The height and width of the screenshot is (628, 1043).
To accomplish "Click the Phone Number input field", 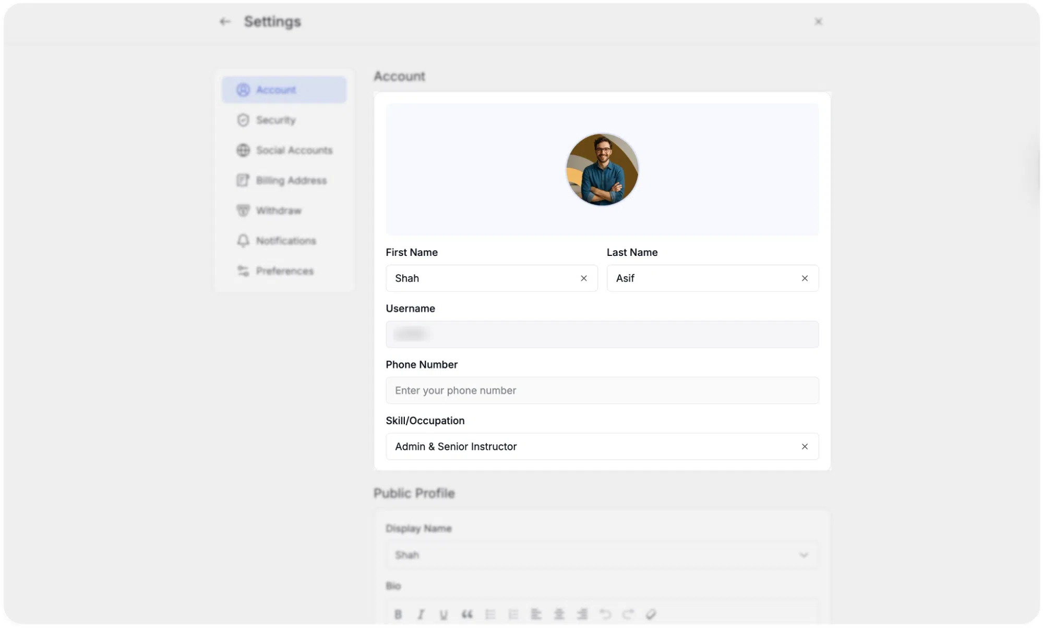I will tap(602, 390).
